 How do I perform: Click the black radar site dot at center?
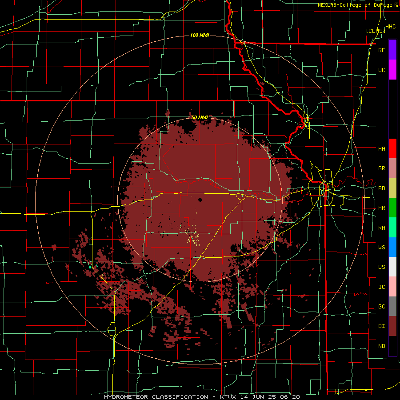(x=200, y=200)
